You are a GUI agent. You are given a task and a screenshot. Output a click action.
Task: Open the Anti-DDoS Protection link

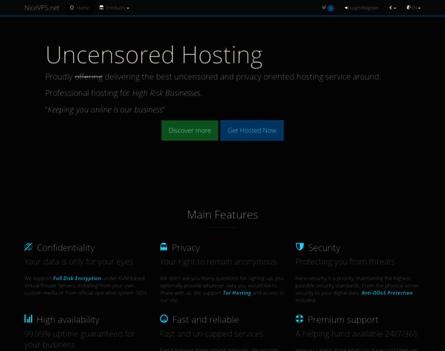[x=387, y=292]
